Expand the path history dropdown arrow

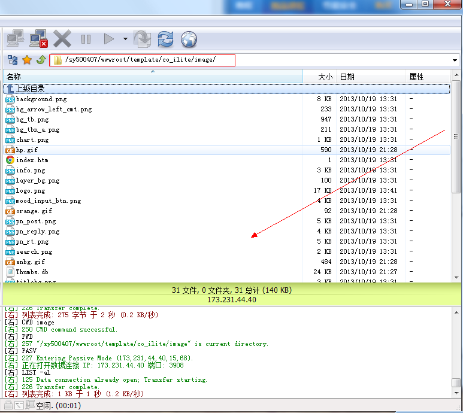(x=455, y=60)
